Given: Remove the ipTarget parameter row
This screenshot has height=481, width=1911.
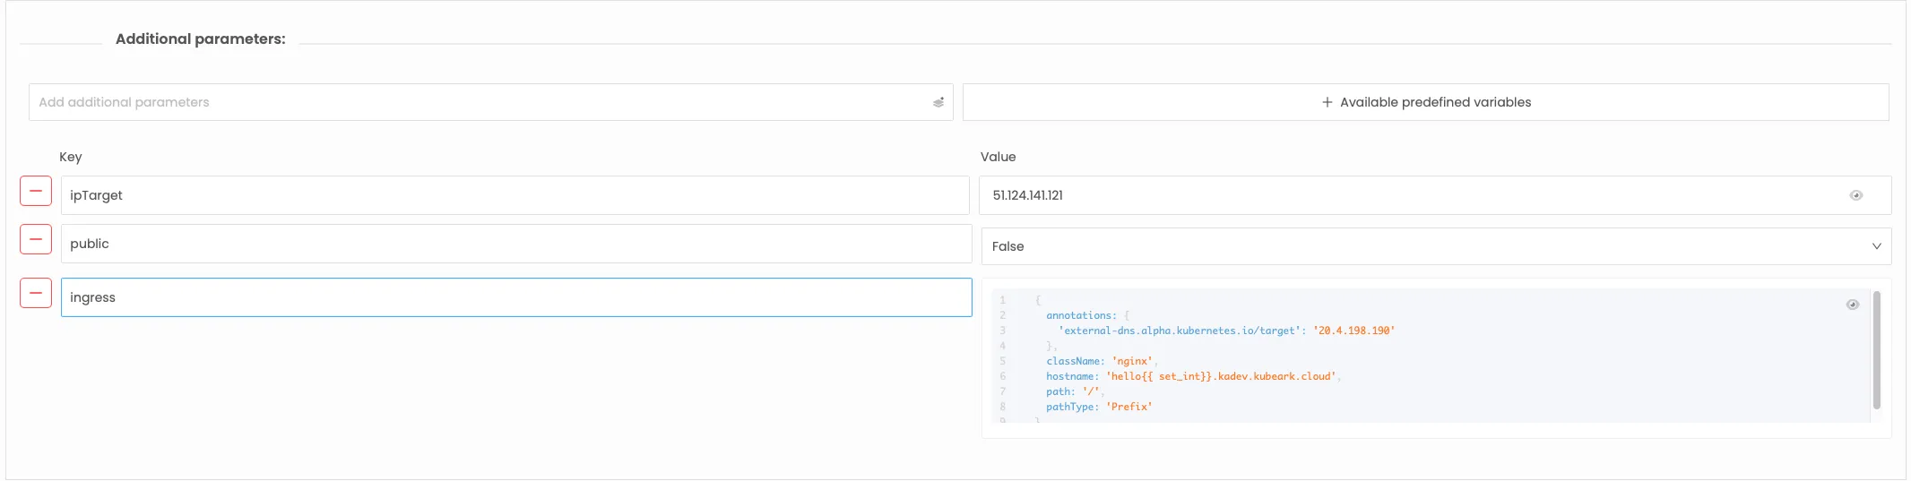Looking at the screenshot, I should point(36,191).
